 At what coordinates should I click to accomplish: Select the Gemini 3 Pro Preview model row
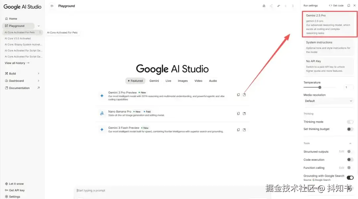(172, 96)
